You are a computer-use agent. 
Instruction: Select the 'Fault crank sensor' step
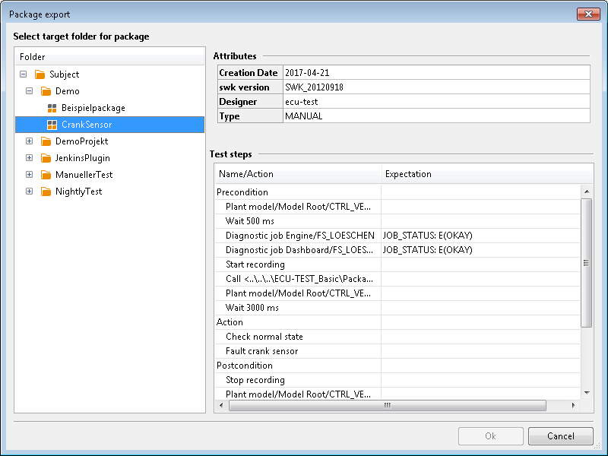pyautogui.click(x=397, y=351)
